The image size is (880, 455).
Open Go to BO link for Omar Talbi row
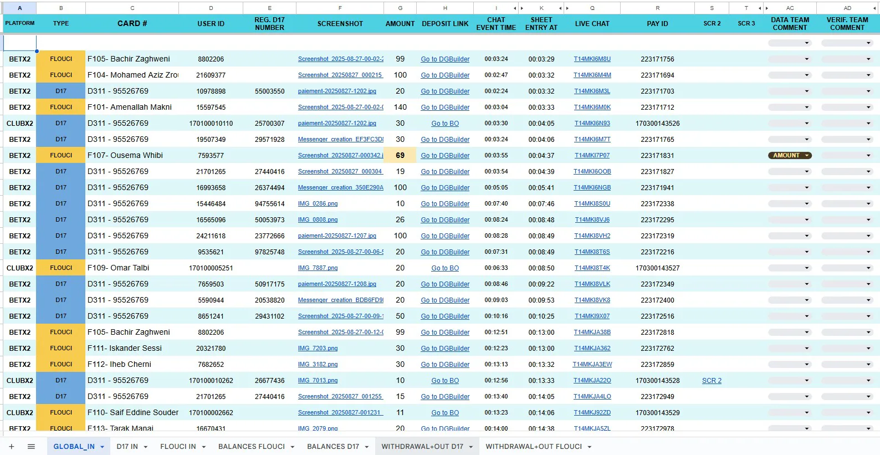point(445,268)
